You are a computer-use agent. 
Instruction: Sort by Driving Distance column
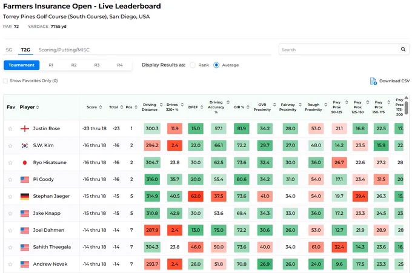(161, 105)
